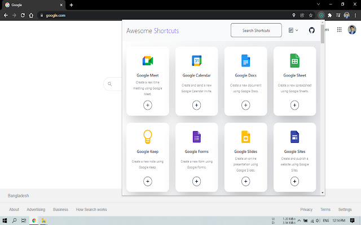Open the About link in footer
The image size is (361, 225).
[x=14, y=209]
